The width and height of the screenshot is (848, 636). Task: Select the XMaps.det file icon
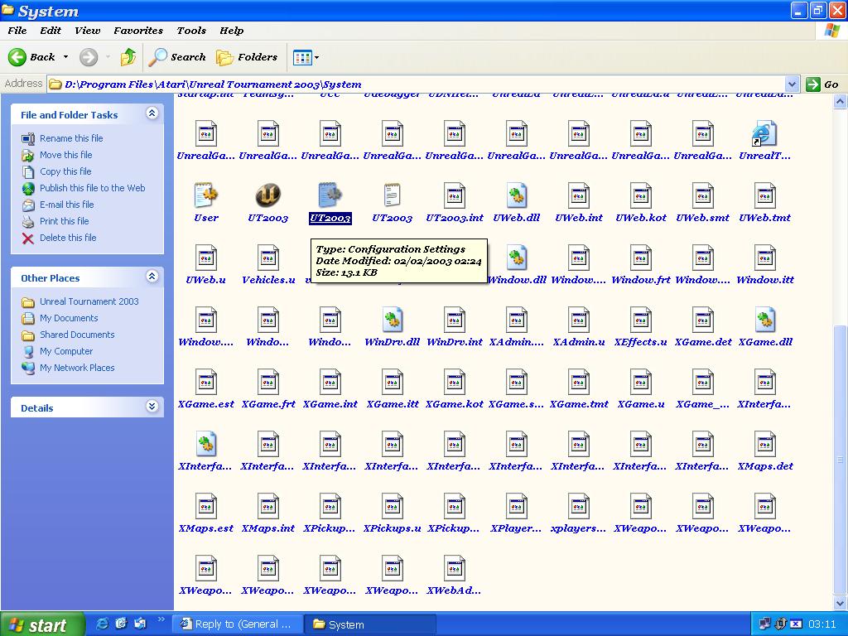click(x=765, y=444)
